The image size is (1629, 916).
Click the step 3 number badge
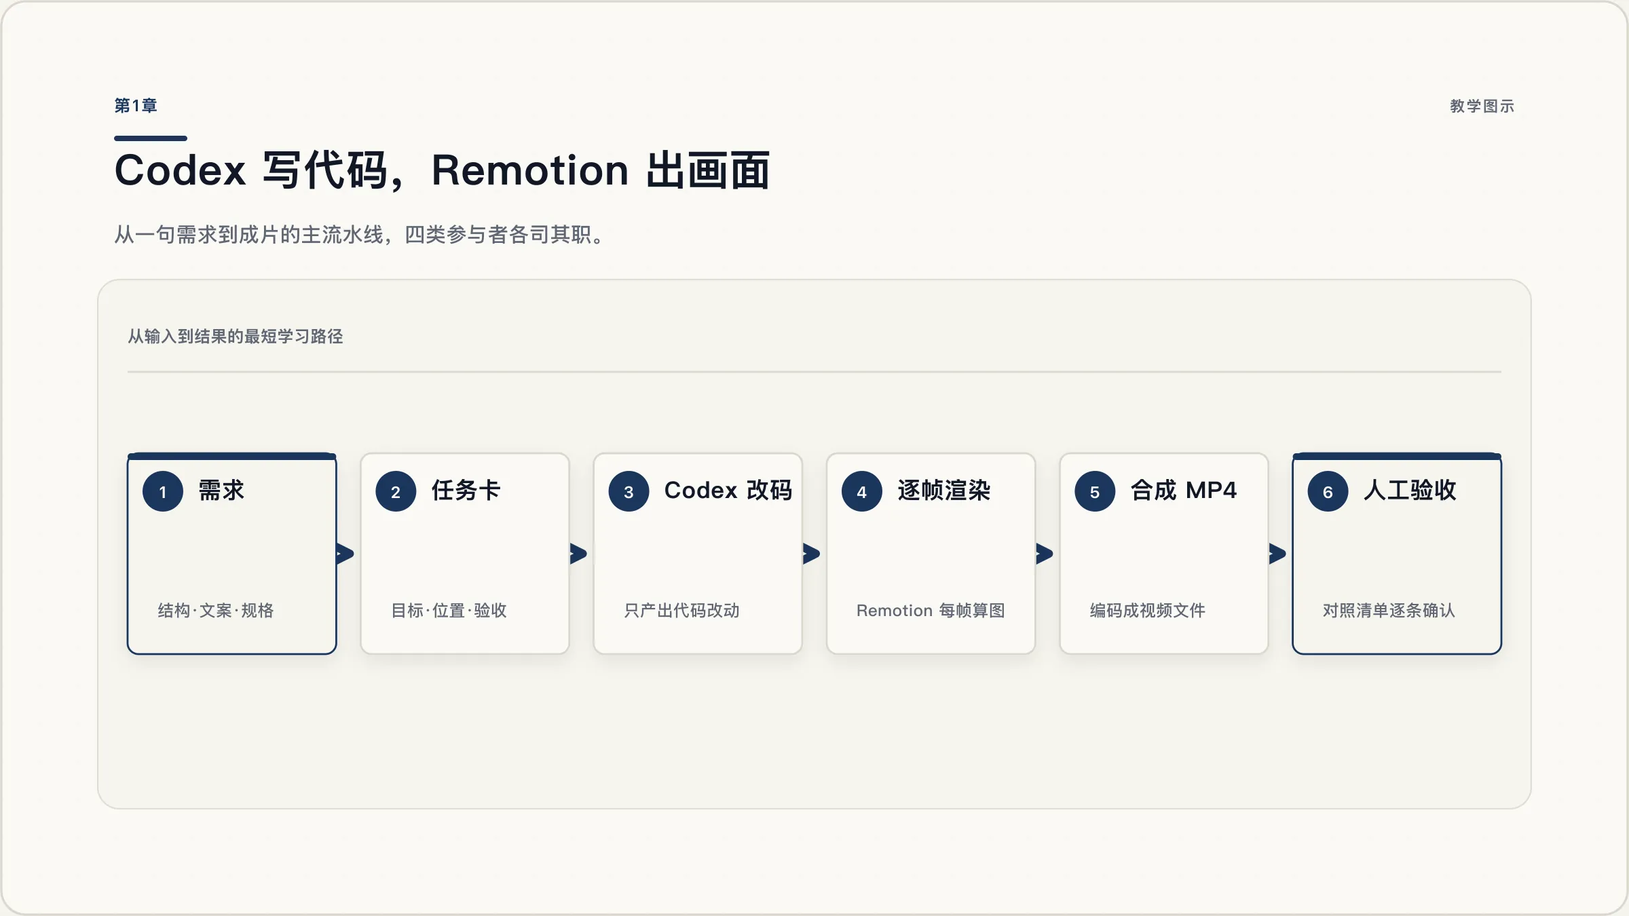click(x=629, y=491)
